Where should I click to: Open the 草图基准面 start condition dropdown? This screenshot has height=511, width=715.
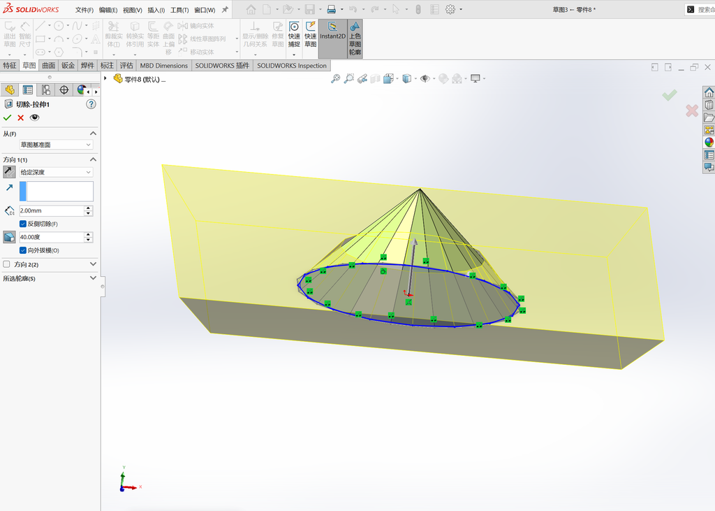click(x=56, y=145)
